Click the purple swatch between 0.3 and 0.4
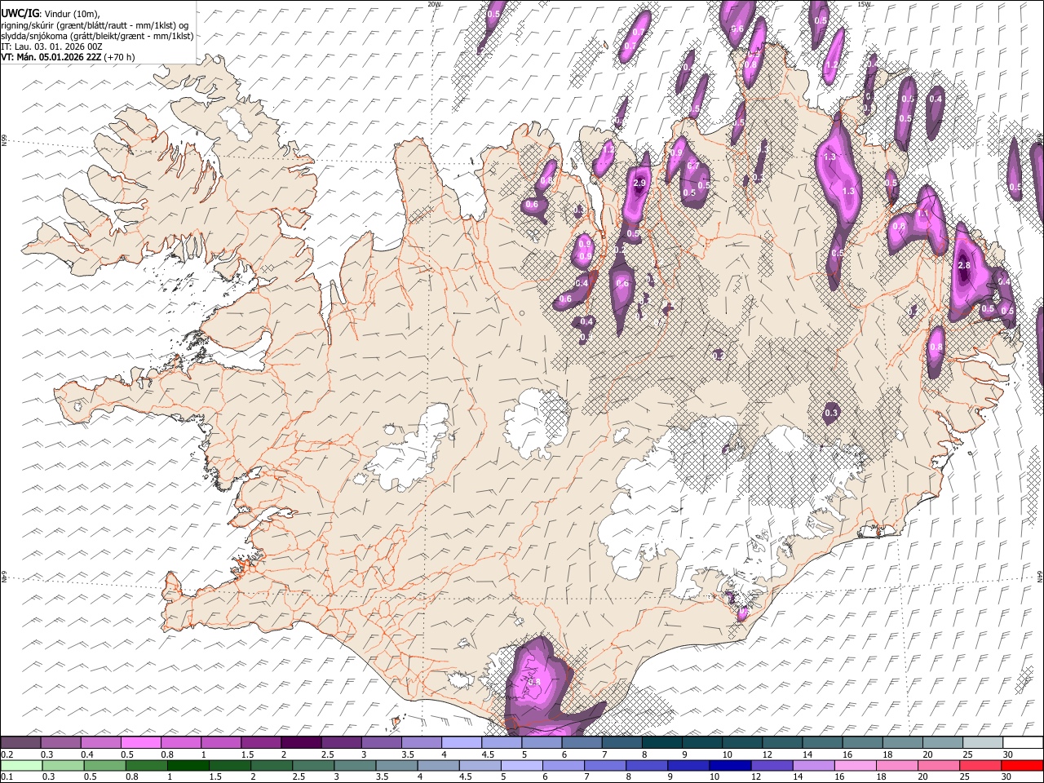 point(60,743)
